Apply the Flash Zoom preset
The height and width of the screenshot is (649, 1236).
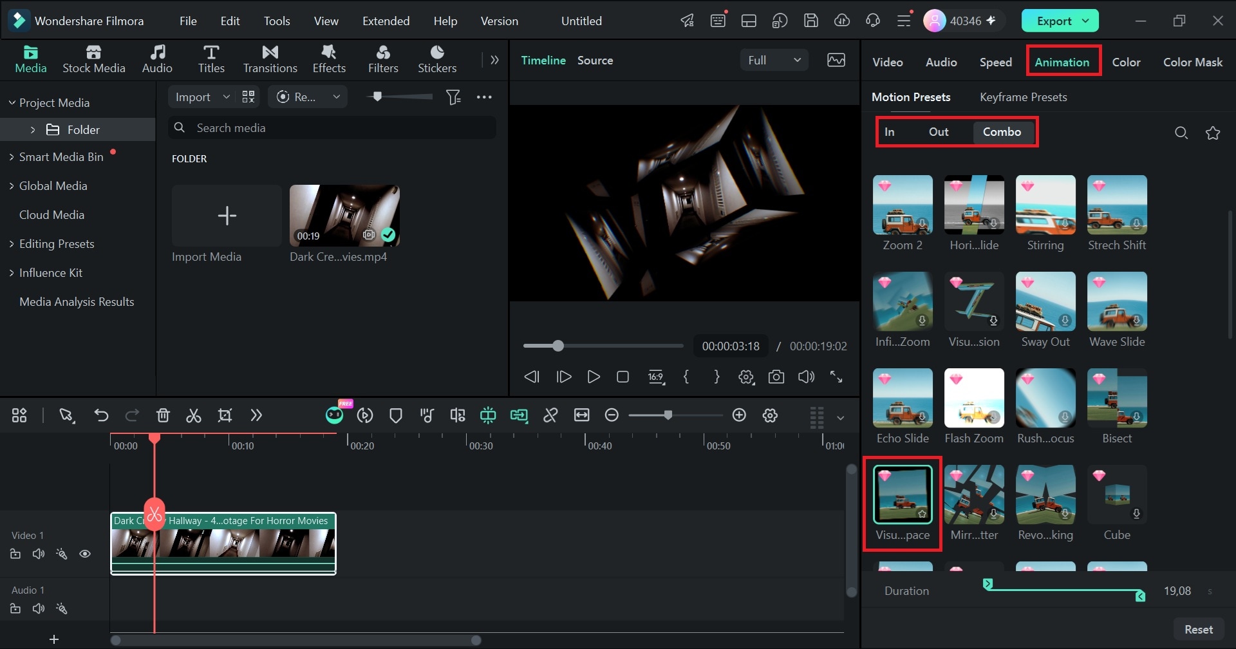click(974, 398)
